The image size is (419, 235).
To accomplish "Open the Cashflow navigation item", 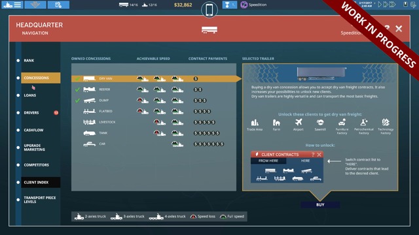I will 33,130.
